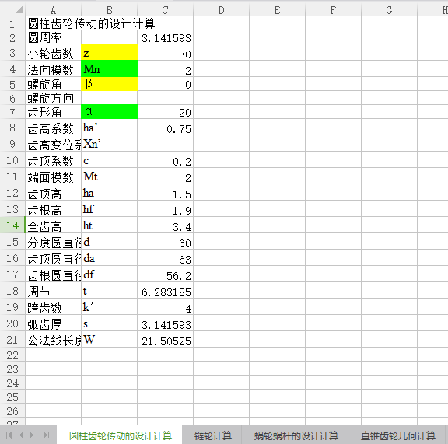The height and width of the screenshot is (444, 448).
Task: Open the 链轮计算 sheet tab
Action: (212, 435)
